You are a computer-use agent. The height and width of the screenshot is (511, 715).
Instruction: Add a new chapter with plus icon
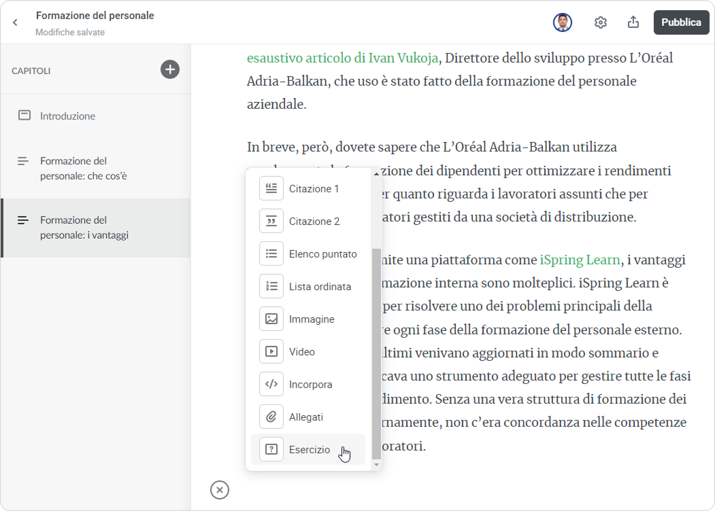click(170, 69)
